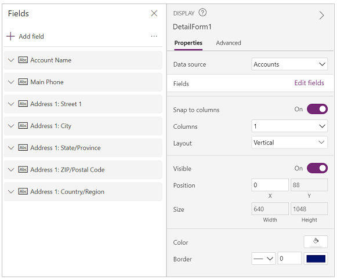The height and width of the screenshot is (280, 337).
Task: Expand the Account Name field chevron
Action: [11, 60]
